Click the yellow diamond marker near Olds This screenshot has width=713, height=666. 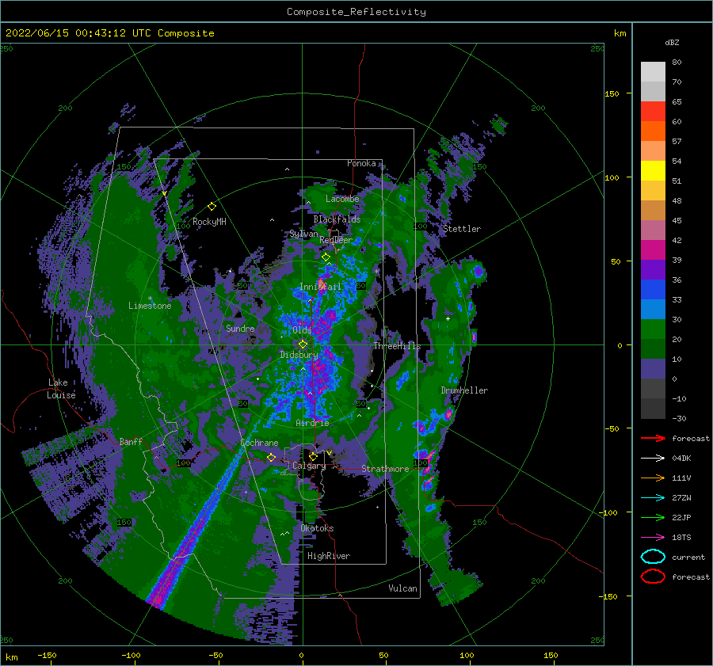303,344
